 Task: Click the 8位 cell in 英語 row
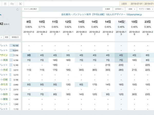pos(148,60)
